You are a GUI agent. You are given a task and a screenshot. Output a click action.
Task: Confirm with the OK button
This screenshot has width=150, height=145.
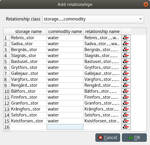tap(134, 138)
